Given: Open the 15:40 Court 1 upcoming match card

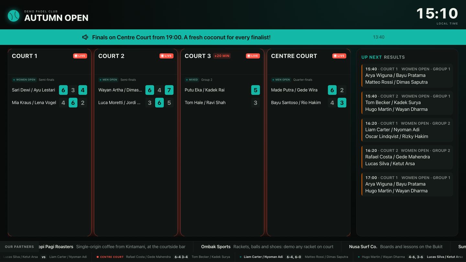Looking at the screenshot, I should 407,76.
